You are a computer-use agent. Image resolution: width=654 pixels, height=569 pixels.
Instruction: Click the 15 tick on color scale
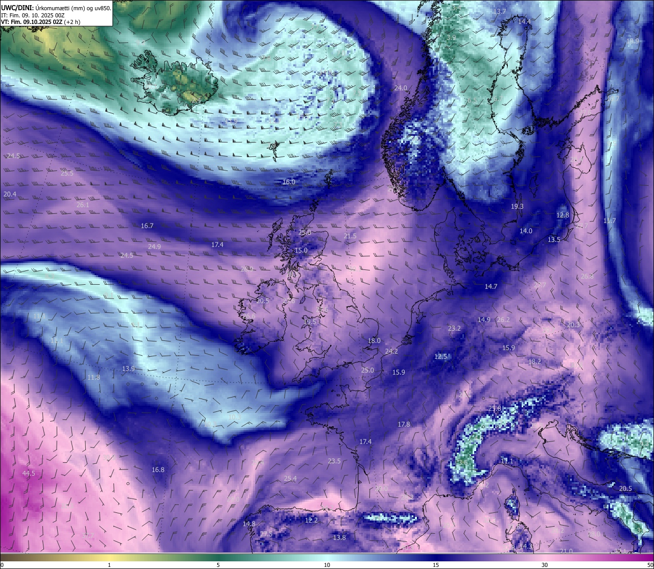[436, 565]
